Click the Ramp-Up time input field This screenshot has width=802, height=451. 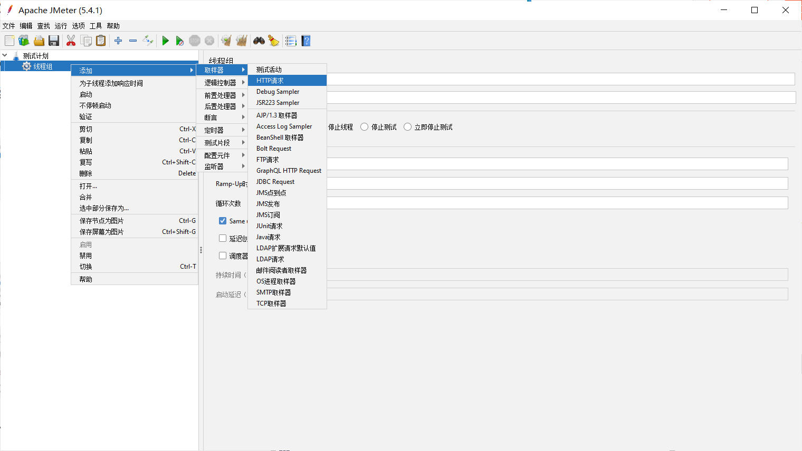557,183
